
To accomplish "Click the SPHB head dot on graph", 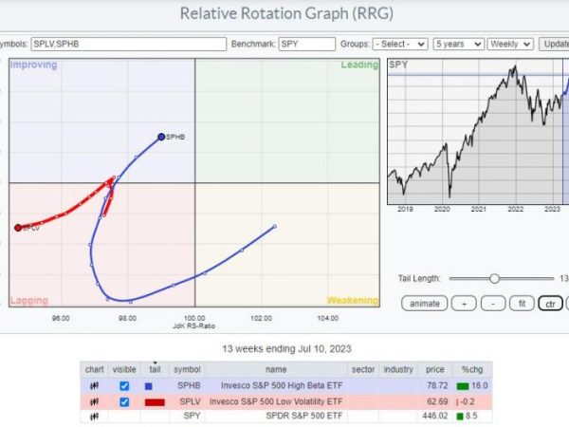I will click(x=161, y=137).
